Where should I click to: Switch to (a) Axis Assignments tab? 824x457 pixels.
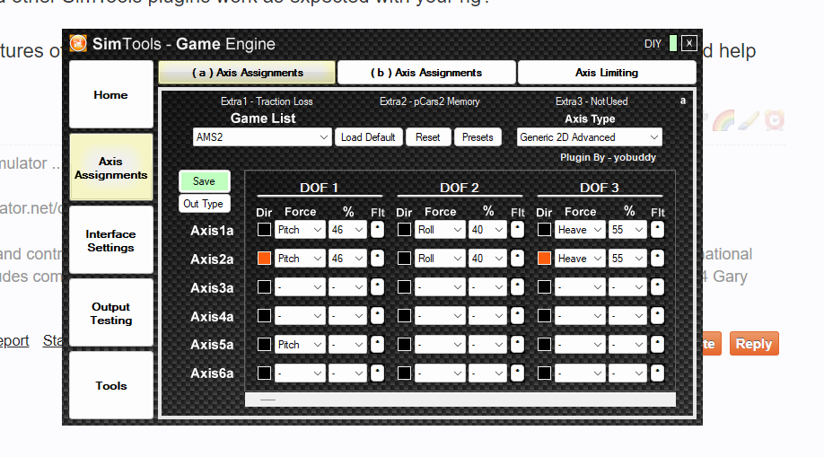(x=247, y=73)
